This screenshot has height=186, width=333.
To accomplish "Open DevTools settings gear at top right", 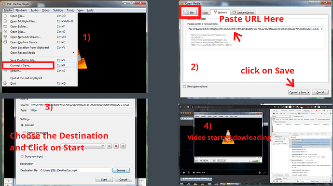I will [324, 111].
